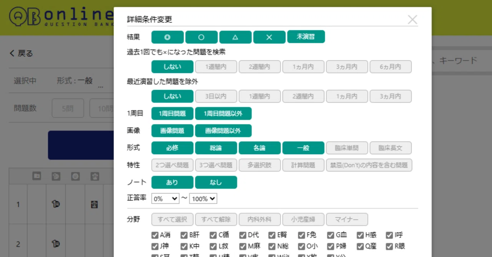
Task: Click the 1周目 icon in row 2
Action: click(56, 244)
